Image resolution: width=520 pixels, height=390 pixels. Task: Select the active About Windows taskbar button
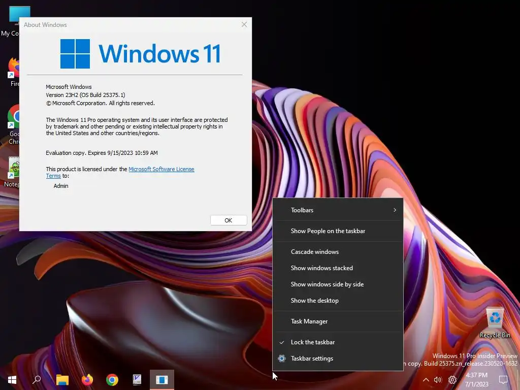[162, 380]
